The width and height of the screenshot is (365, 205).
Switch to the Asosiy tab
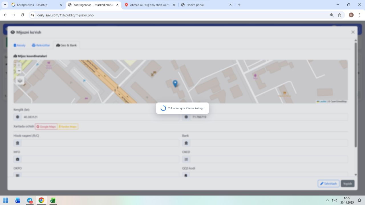[20, 45]
